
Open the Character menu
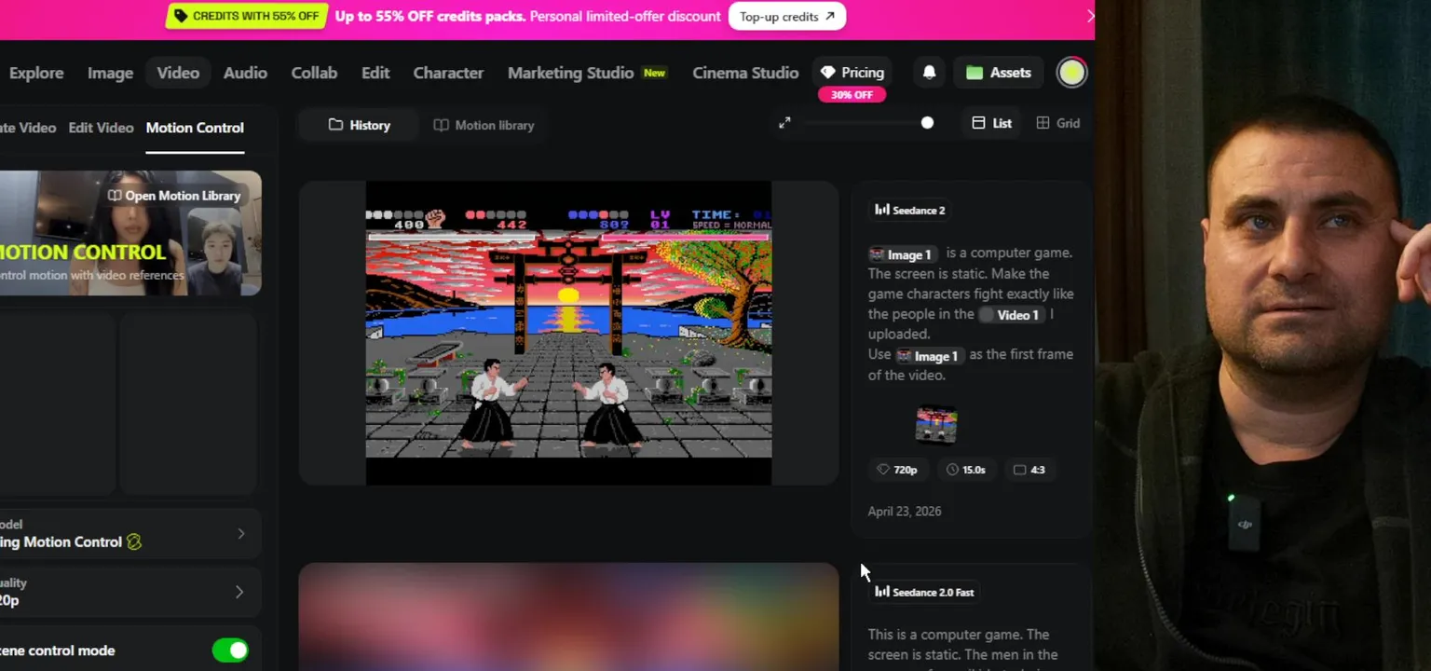[x=448, y=73]
